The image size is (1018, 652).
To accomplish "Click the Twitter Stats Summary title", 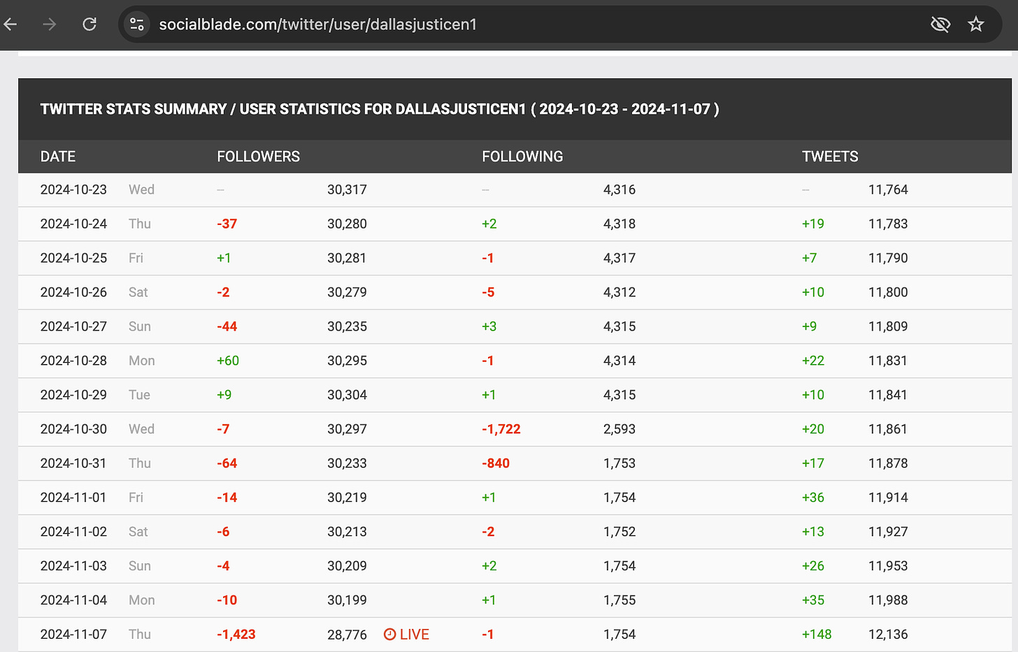I will pos(380,109).
